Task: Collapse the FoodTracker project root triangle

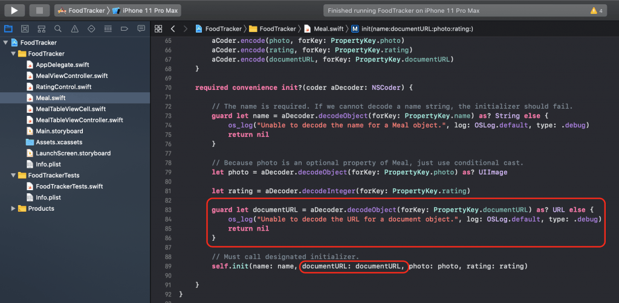Action: [5, 43]
